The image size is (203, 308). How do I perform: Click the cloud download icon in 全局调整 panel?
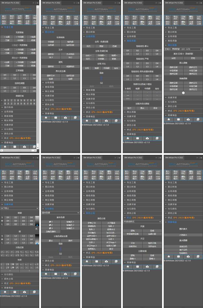pyautogui.click(x=107, y=121)
